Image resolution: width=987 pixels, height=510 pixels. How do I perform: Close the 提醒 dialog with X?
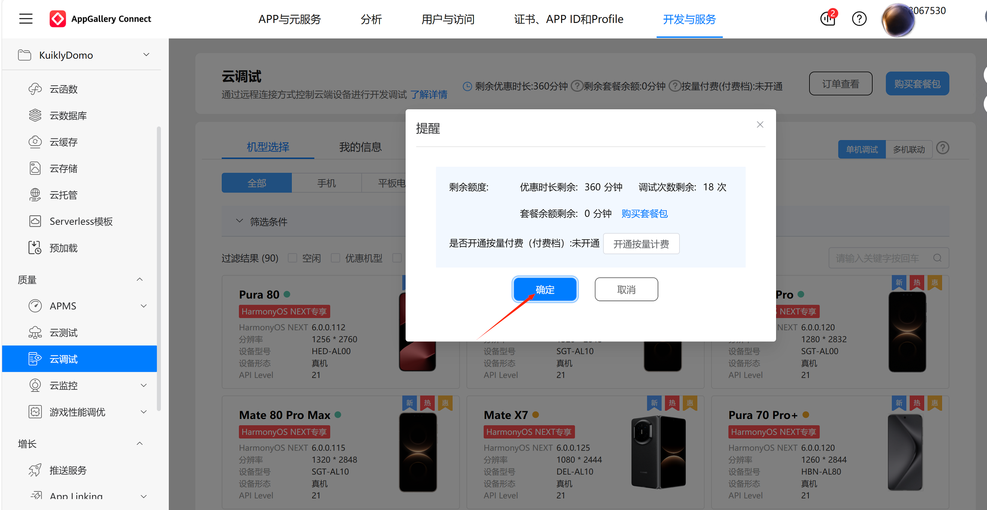pyautogui.click(x=760, y=125)
